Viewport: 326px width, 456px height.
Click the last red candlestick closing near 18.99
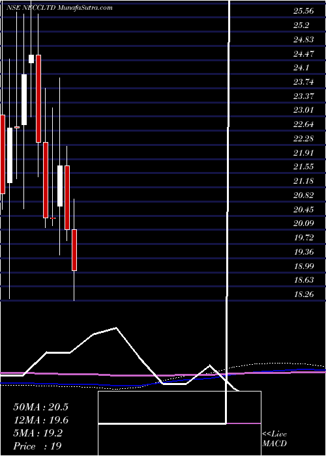pyautogui.click(x=74, y=250)
